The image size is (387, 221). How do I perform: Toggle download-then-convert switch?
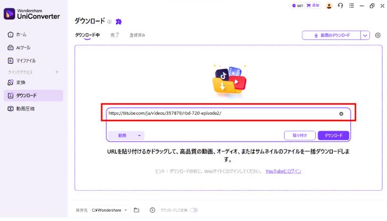click(194, 210)
